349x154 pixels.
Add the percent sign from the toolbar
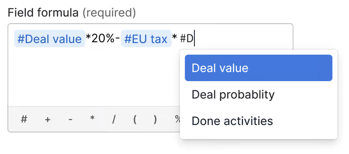click(177, 120)
